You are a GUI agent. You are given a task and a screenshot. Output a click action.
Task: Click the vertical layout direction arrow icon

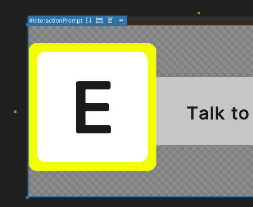[x=89, y=20]
